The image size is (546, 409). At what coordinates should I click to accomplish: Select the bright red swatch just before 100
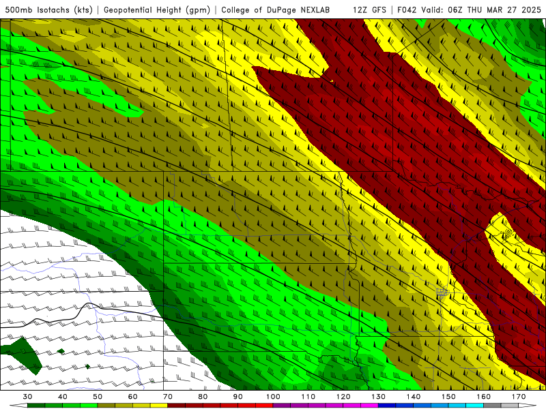click(x=264, y=406)
